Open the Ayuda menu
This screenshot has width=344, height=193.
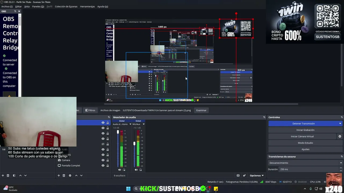pyautogui.click(x=103, y=6)
